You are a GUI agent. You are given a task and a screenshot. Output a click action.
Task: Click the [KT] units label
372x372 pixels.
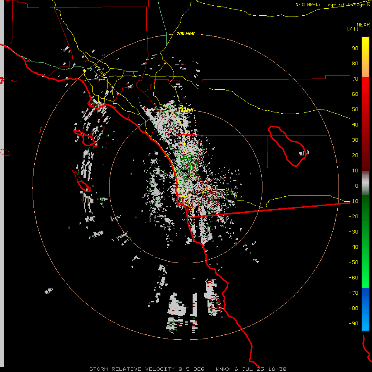pyautogui.click(x=353, y=29)
